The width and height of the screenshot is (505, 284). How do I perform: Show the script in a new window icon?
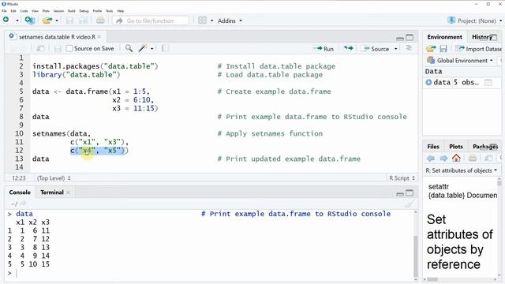[x=40, y=49]
